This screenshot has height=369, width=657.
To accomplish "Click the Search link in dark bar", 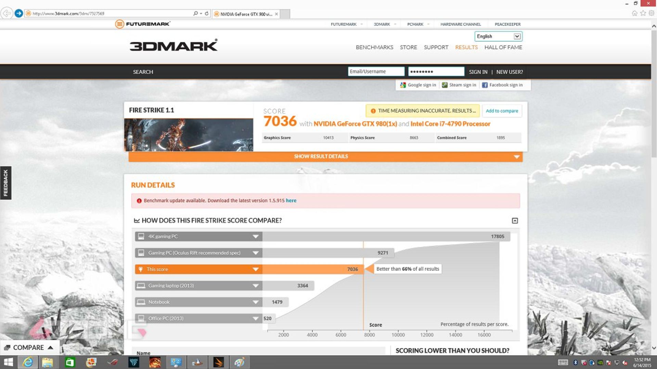I will click(x=143, y=72).
